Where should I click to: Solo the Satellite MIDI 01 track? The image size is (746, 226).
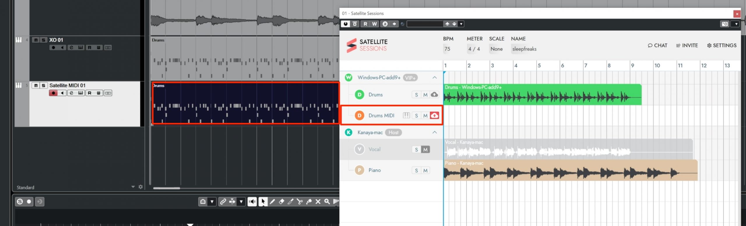43,85
